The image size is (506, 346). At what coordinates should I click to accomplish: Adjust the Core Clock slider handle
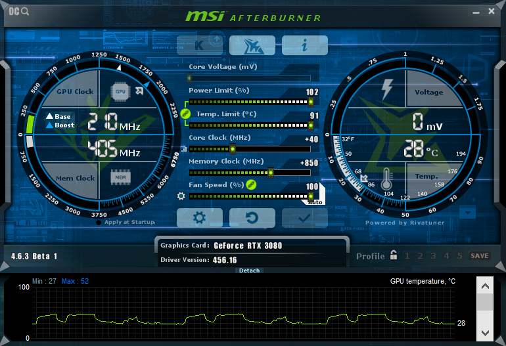coord(233,149)
